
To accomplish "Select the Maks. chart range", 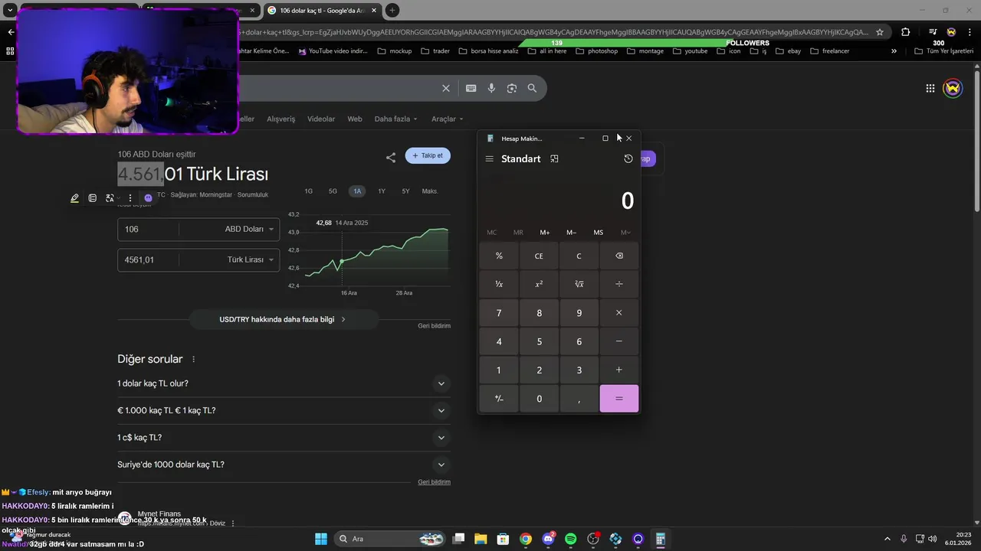I will click(x=430, y=191).
